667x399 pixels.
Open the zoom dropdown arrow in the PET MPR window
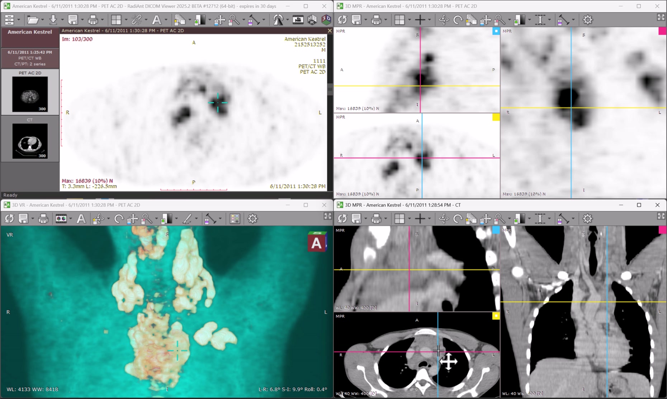[509, 20]
